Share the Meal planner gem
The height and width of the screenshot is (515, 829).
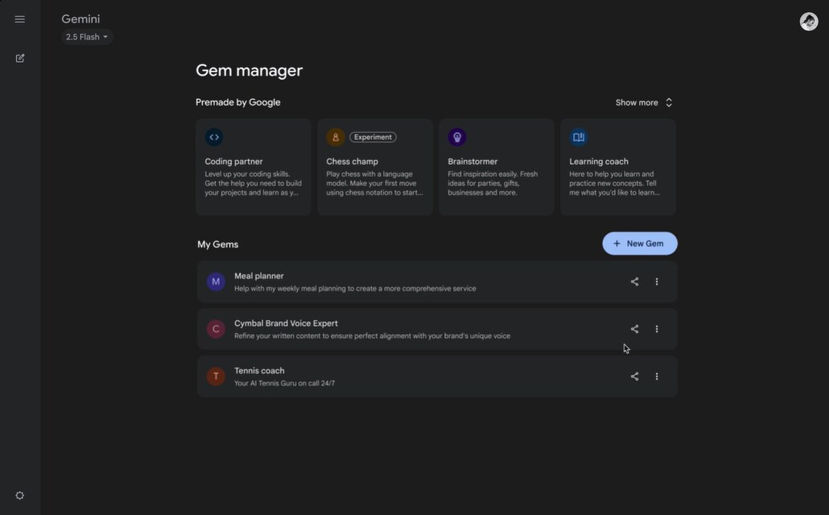(634, 282)
